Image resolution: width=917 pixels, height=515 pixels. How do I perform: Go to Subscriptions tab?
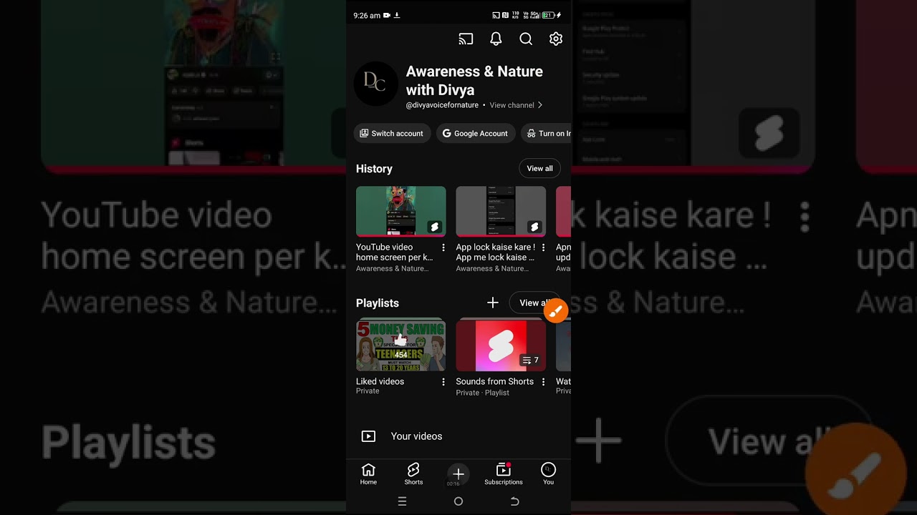[x=504, y=474]
